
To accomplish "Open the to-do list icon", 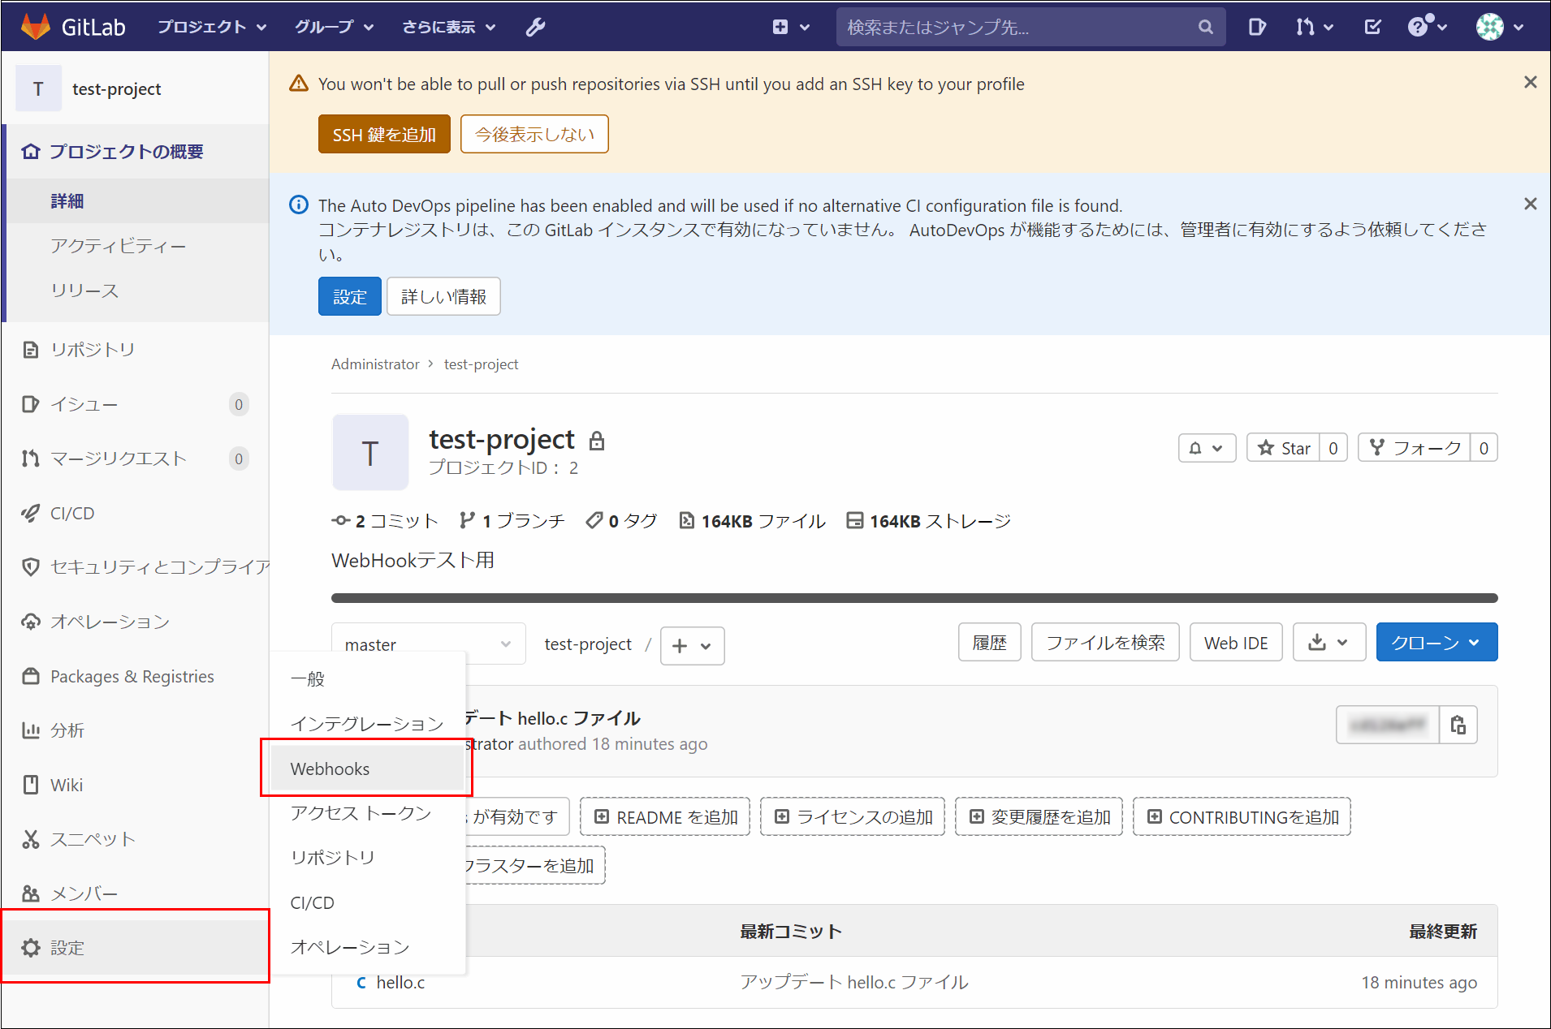I will (x=1372, y=27).
